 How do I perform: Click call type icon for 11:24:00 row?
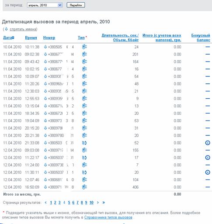(84, 165)
